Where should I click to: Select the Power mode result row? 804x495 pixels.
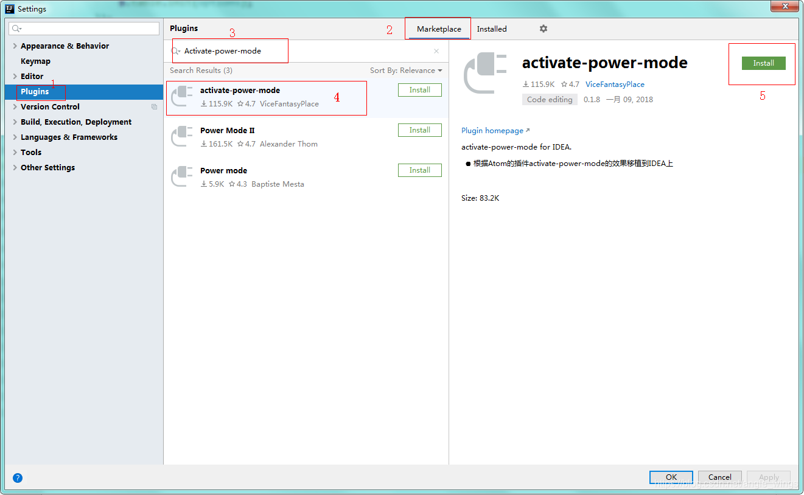306,177
